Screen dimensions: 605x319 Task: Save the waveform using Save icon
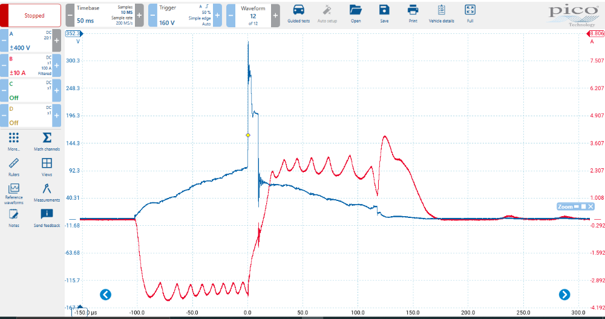384,10
